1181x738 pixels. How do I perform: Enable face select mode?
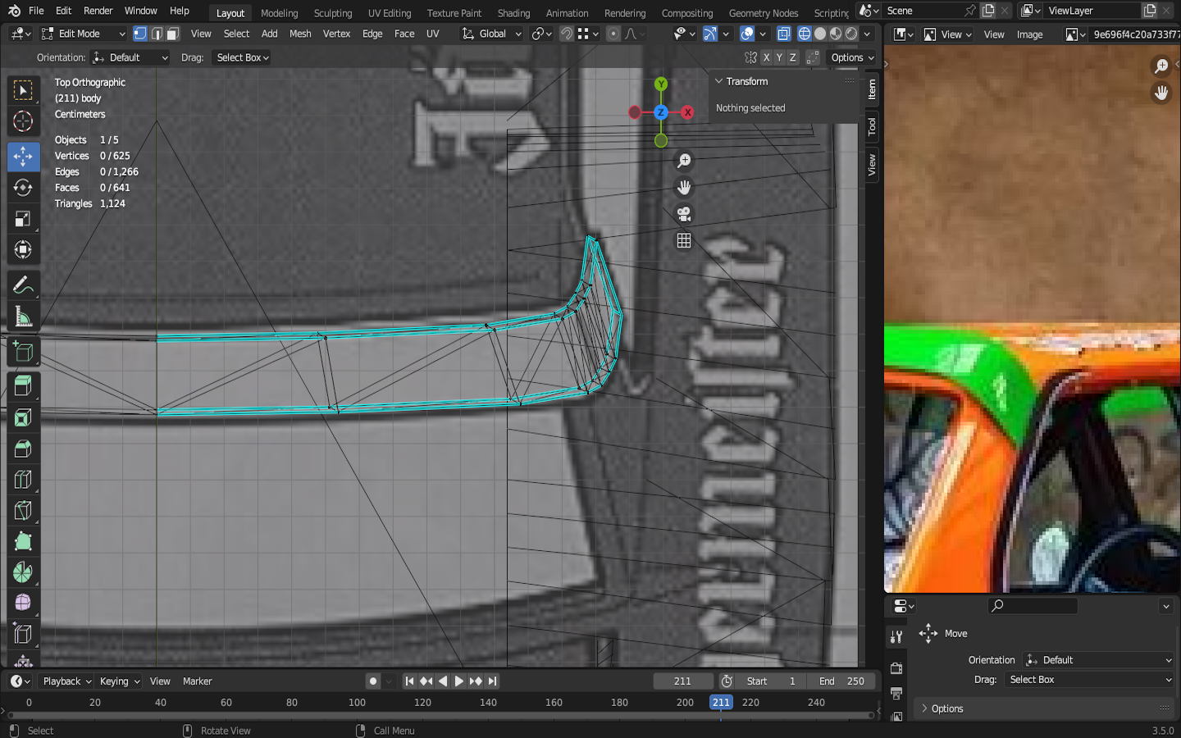coord(173,34)
